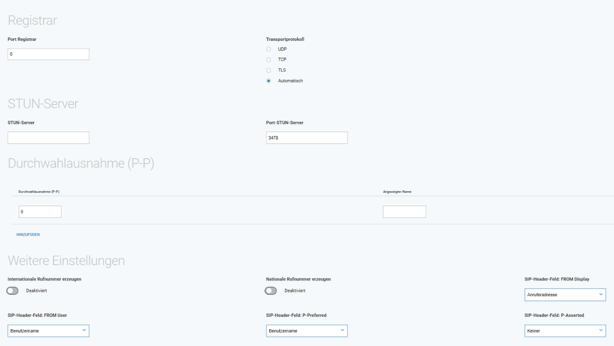Click the chevron arrow in P-Asserted dropdown
Image resolution: width=614 pixels, height=346 pixels.
pyautogui.click(x=600, y=331)
